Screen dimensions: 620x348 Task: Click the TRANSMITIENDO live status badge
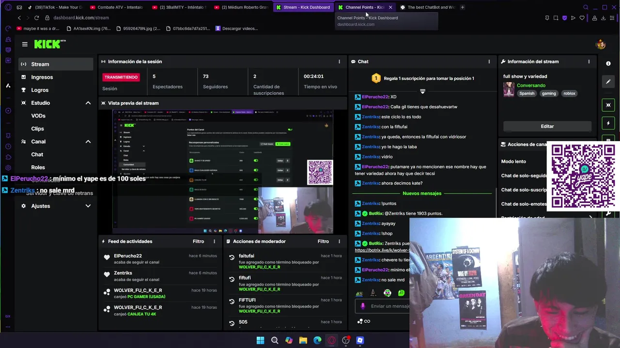[121, 77]
